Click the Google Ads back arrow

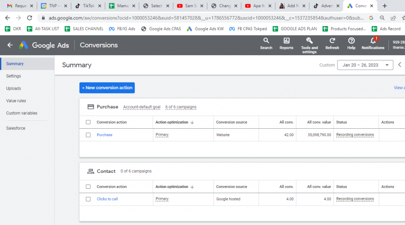[x=10, y=45]
